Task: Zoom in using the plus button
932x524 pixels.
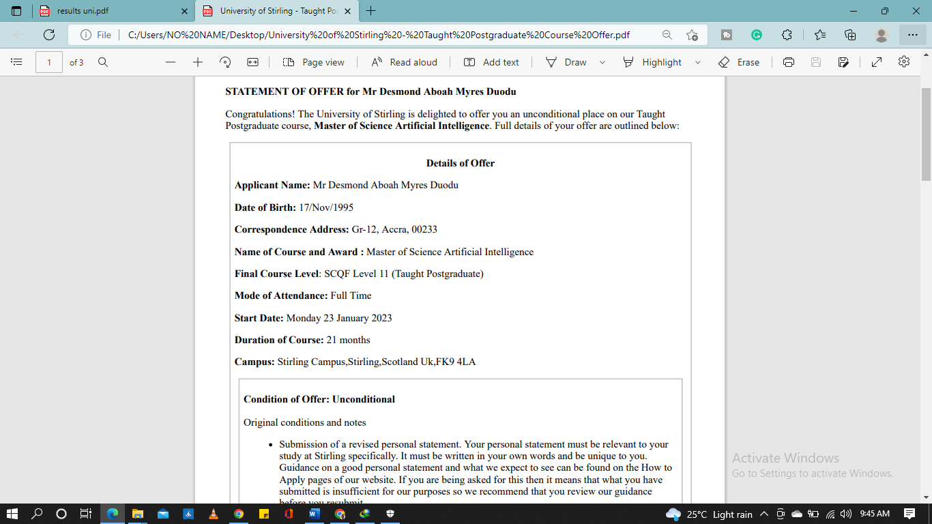Action: click(x=198, y=62)
